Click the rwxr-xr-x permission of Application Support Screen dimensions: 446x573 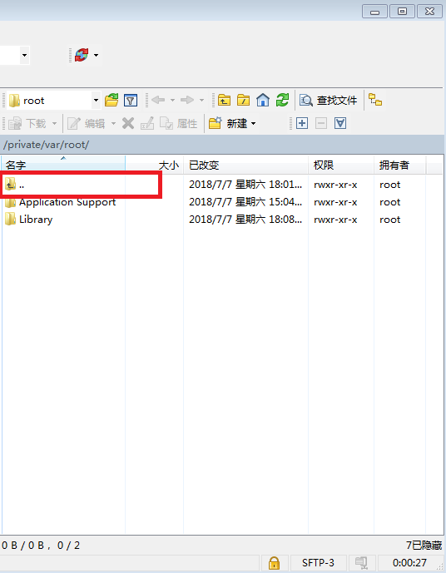click(335, 202)
